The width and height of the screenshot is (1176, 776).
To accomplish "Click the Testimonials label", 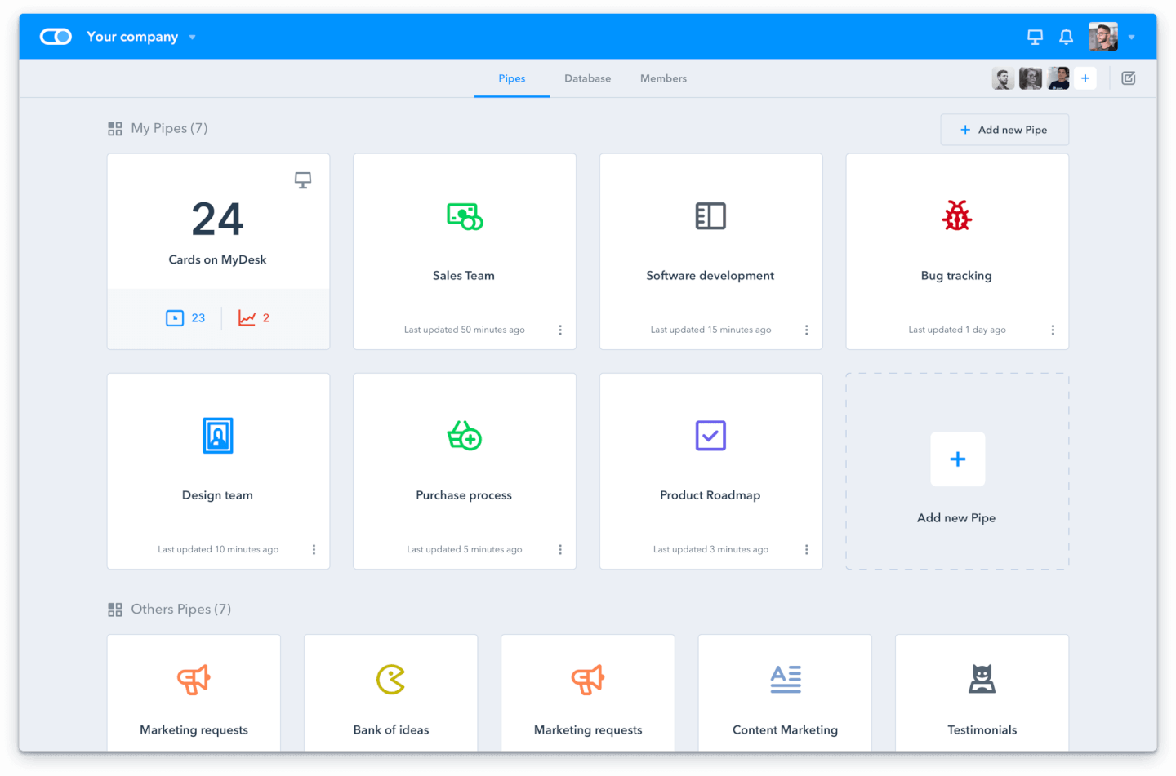I will tap(982, 730).
